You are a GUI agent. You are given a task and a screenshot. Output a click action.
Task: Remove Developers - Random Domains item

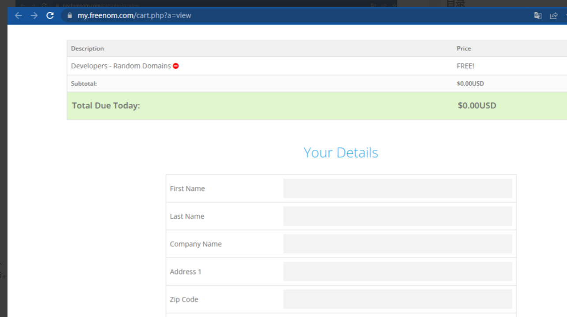pyautogui.click(x=175, y=66)
